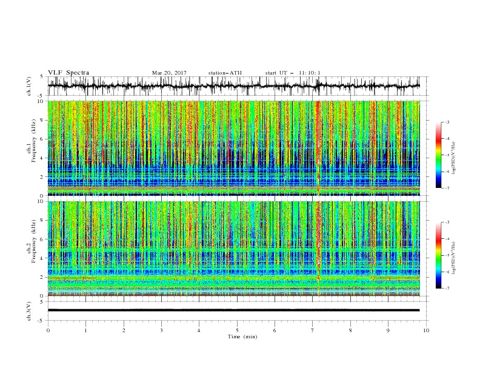This screenshot has width=480, height=371.
Task: Select the 'Mar.20, 2017' date label
Action: click(x=169, y=73)
